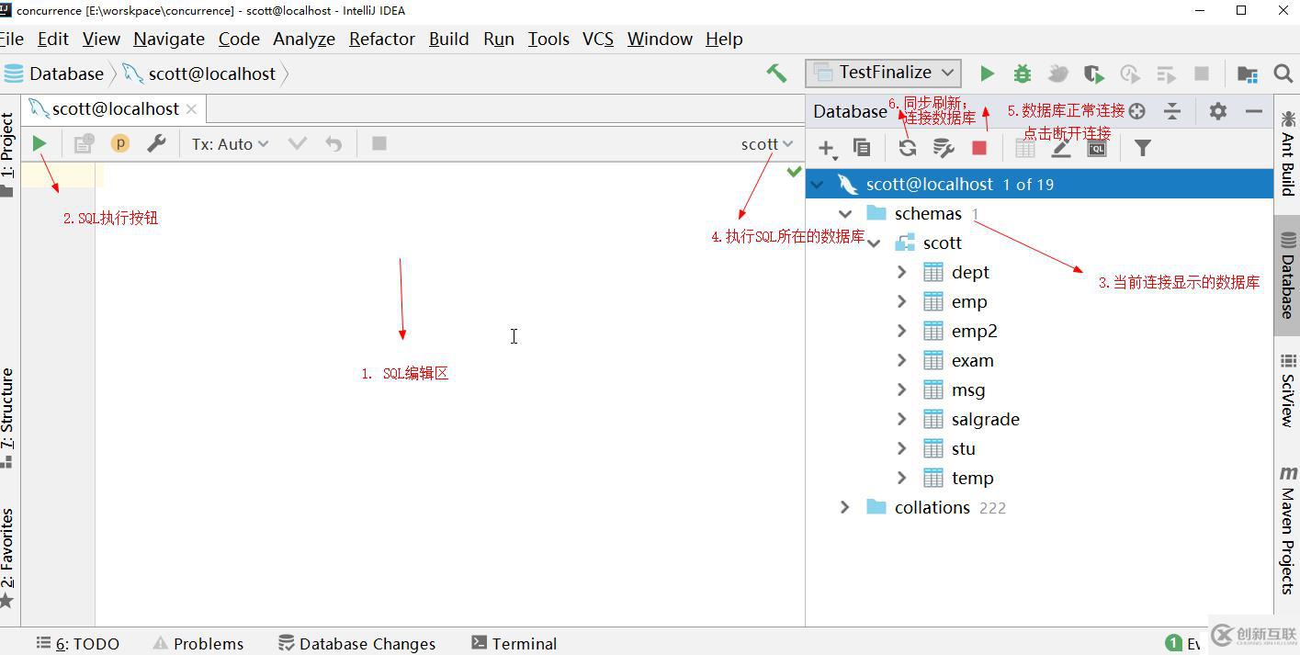The height and width of the screenshot is (655, 1300).
Task: Expand salgrade table node
Action: (x=902, y=420)
